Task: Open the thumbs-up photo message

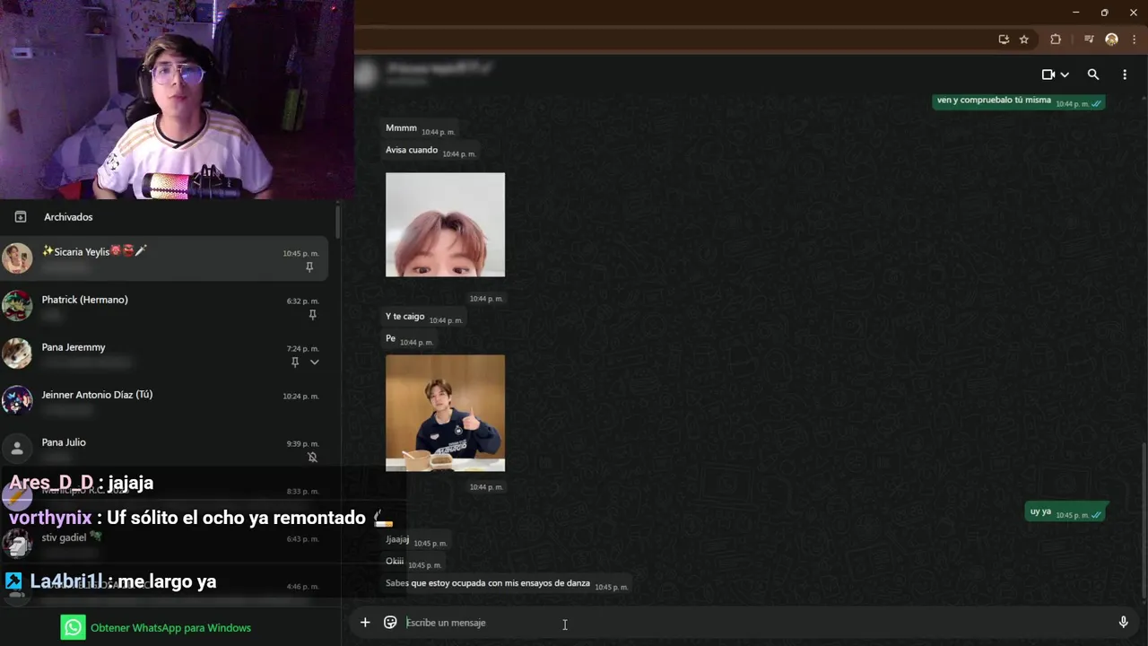Action: [x=445, y=413]
